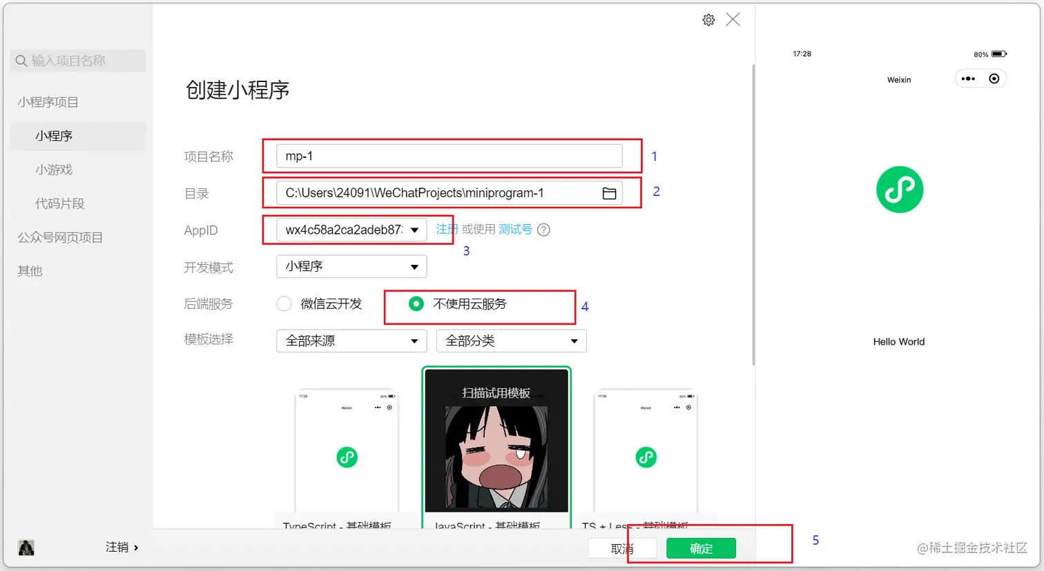Click the capsule menu dots in phone preview
This screenshot has height=571, width=1044.
[967, 79]
